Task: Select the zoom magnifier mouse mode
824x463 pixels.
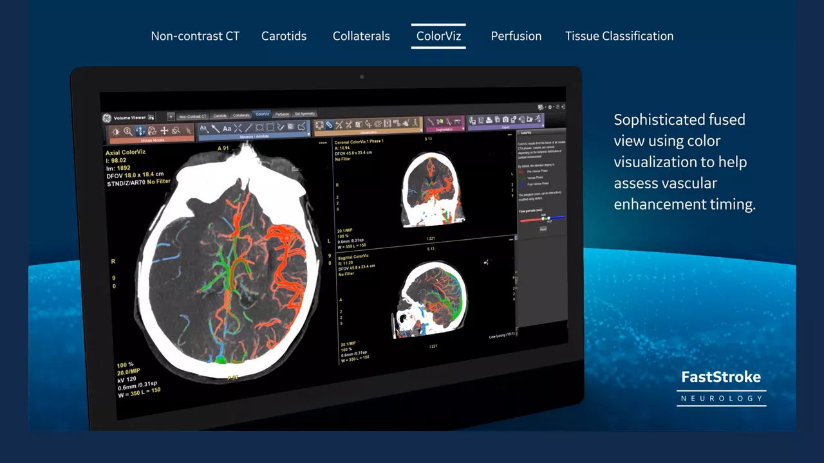Action: [x=127, y=131]
